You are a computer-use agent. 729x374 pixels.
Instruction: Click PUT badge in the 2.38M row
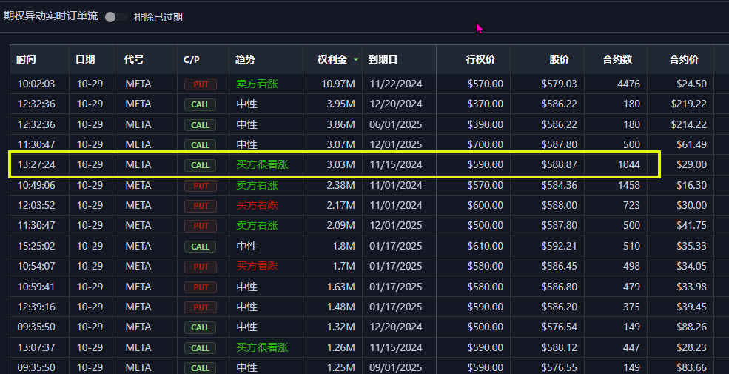coord(201,186)
